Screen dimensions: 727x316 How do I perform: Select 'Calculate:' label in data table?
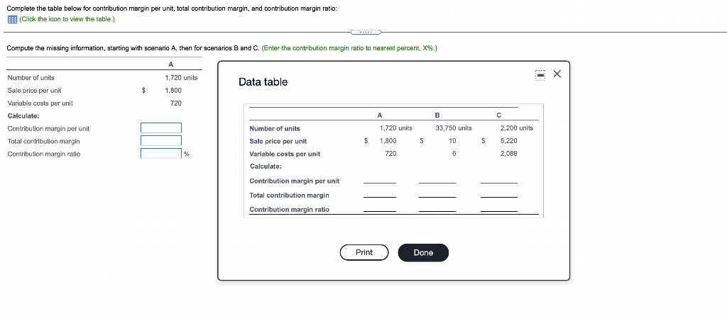coord(266,166)
